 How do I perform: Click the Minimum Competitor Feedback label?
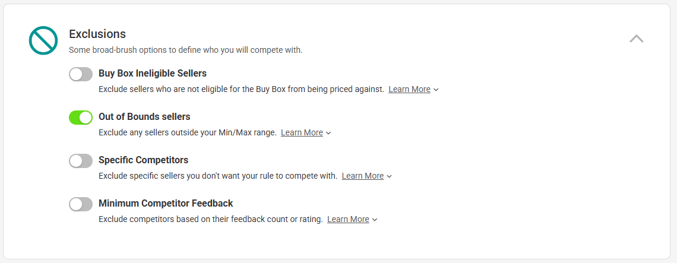click(166, 204)
